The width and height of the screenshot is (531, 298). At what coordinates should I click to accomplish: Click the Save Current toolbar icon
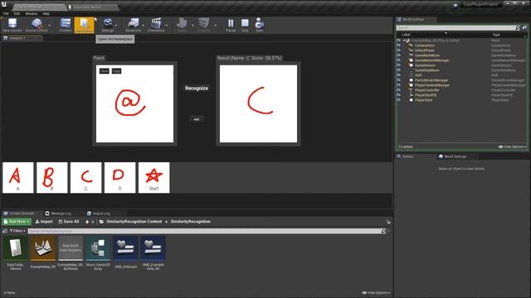(x=12, y=25)
